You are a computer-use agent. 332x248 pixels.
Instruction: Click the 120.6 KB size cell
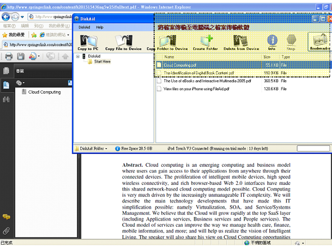tap(271, 89)
